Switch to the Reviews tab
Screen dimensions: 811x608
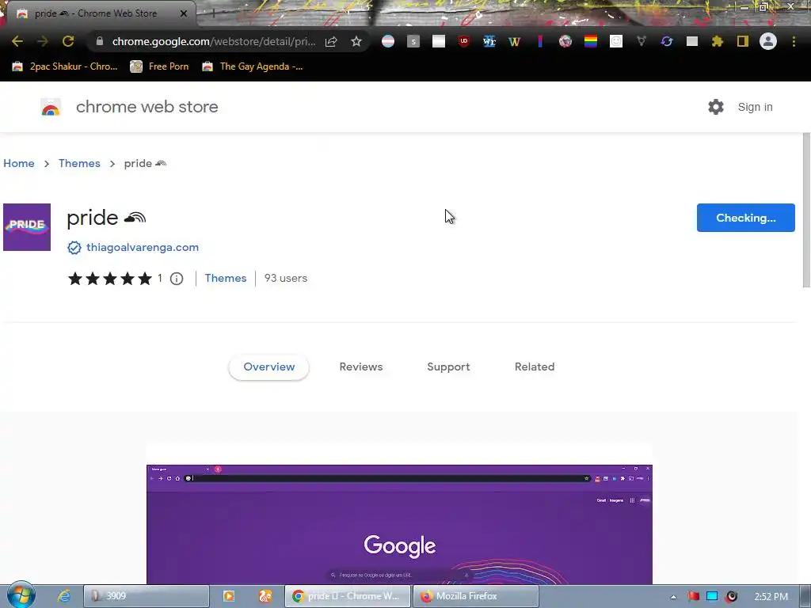click(x=361, y=367)
